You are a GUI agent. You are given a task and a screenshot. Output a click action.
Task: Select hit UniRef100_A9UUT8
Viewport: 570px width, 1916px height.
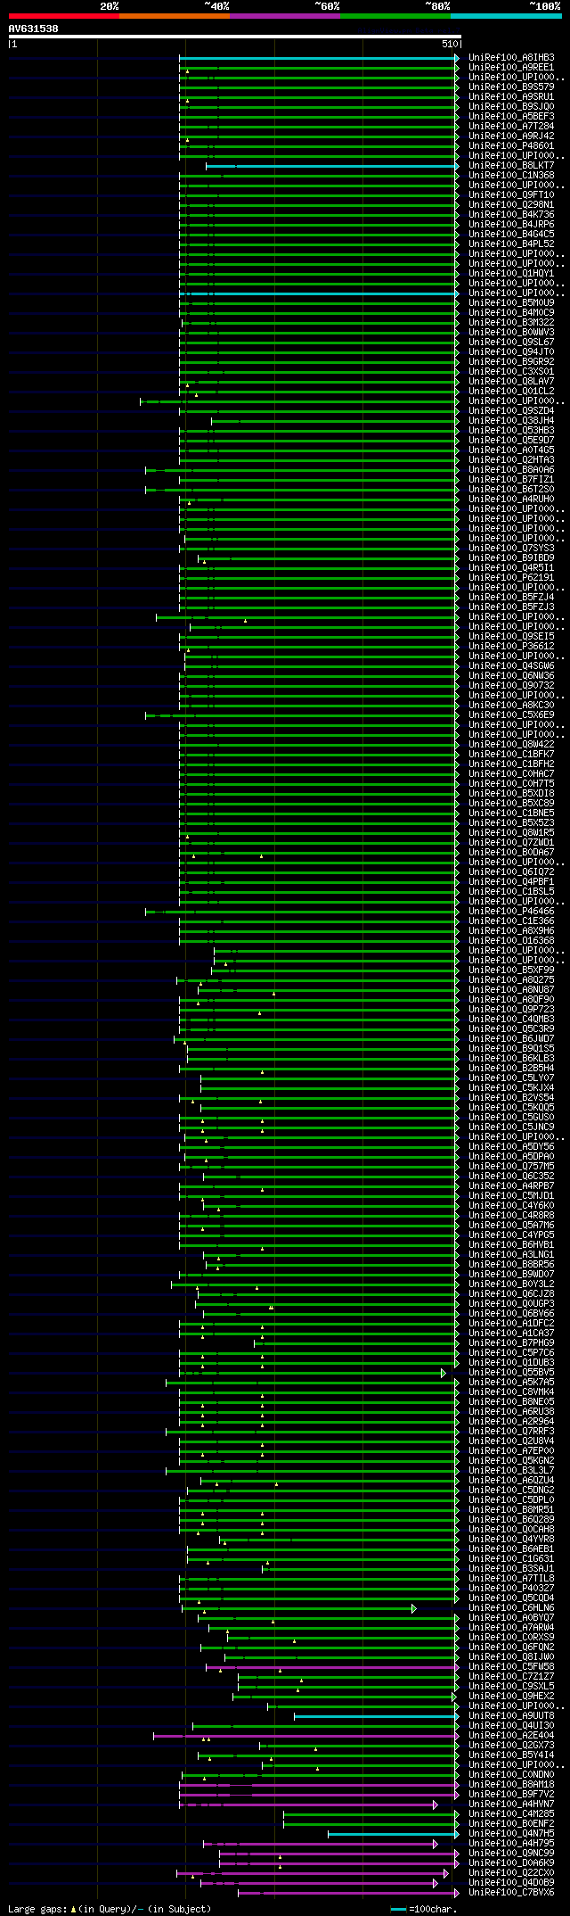511,1716
